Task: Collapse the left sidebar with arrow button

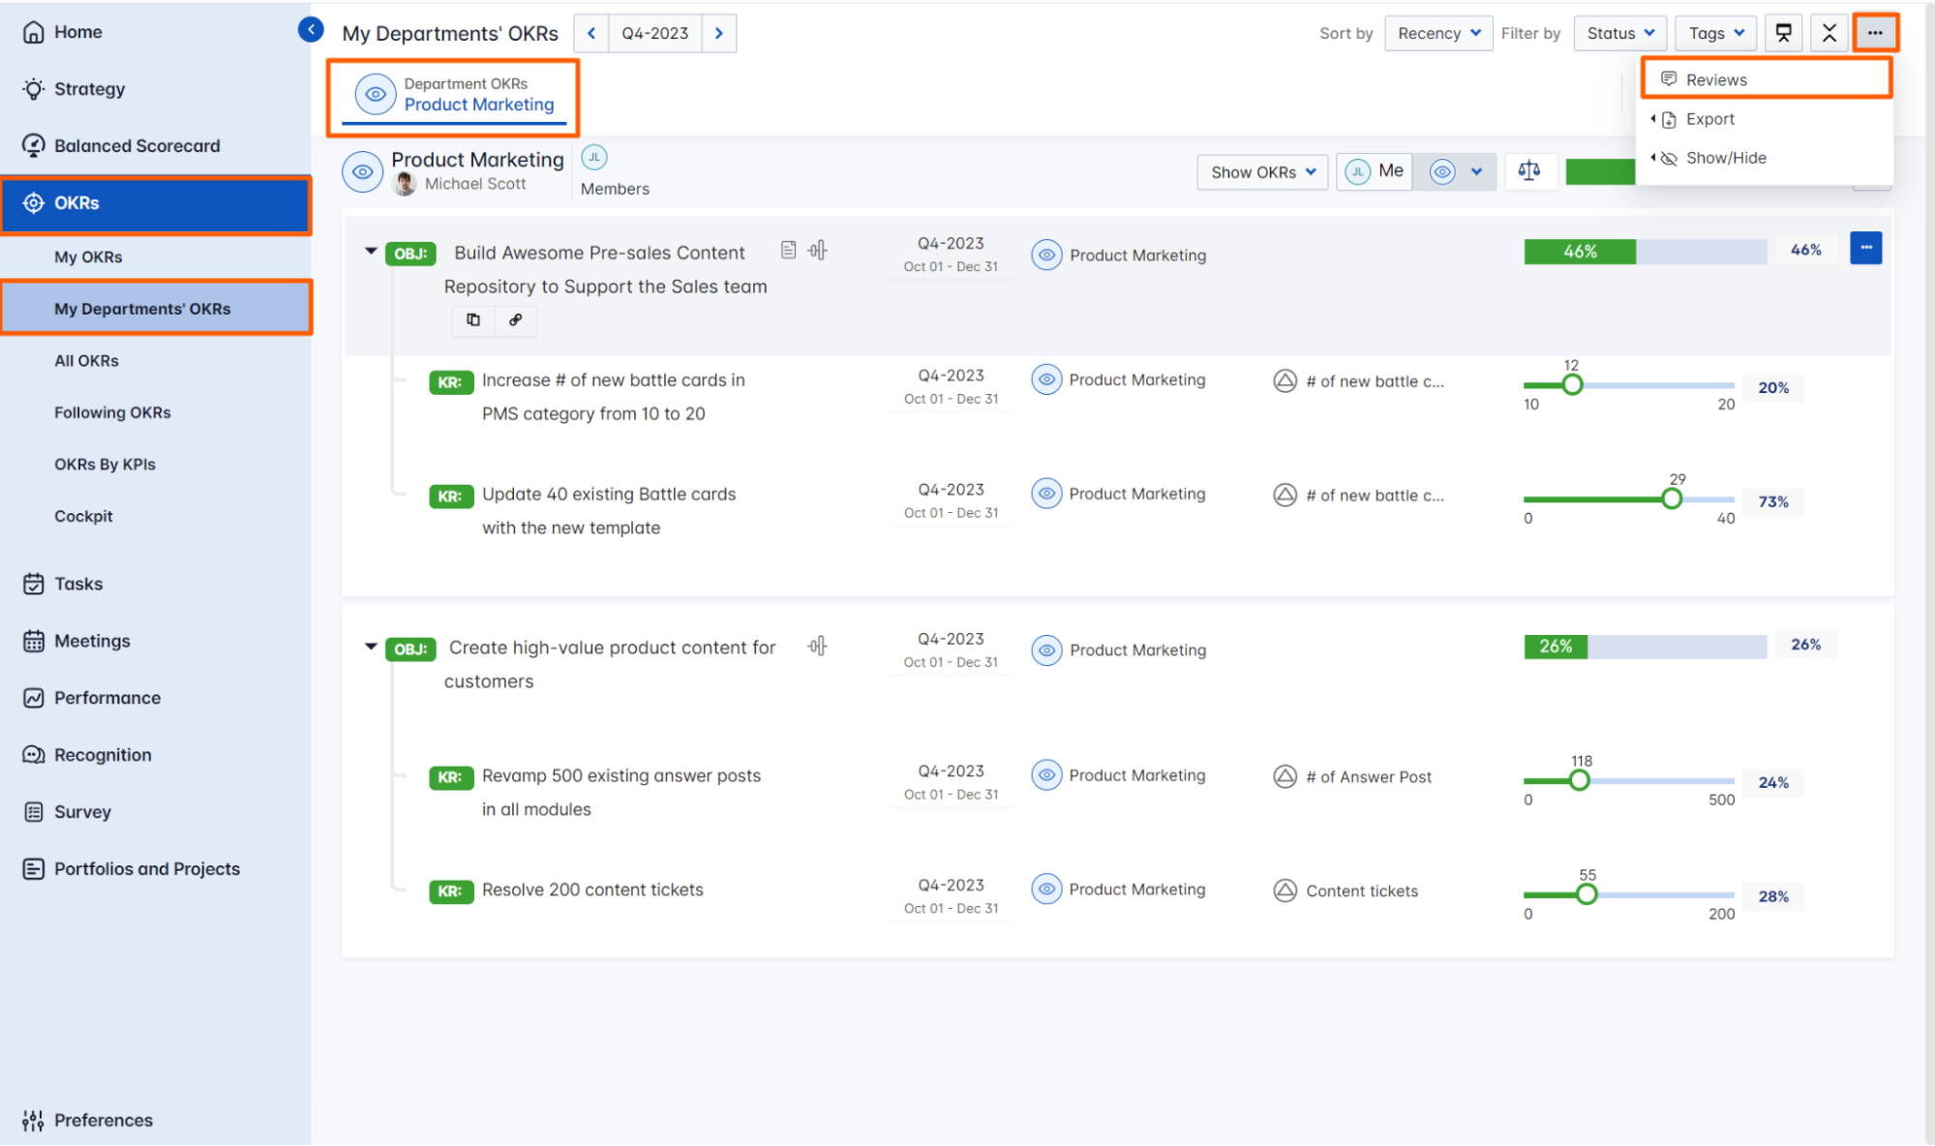Action: point(311,30)
